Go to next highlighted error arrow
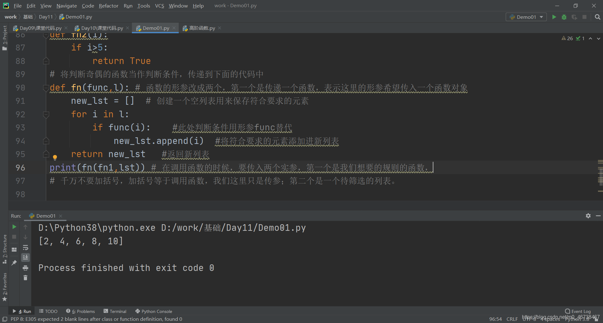Viewport: 603px width, 323px height. (599, 38)
